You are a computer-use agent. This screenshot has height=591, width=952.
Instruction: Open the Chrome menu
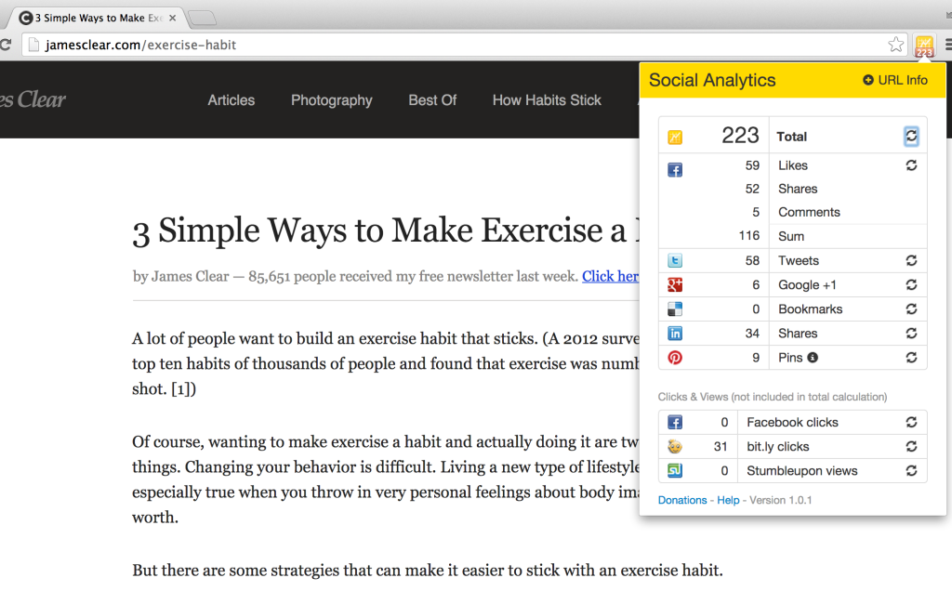[945, 44]
